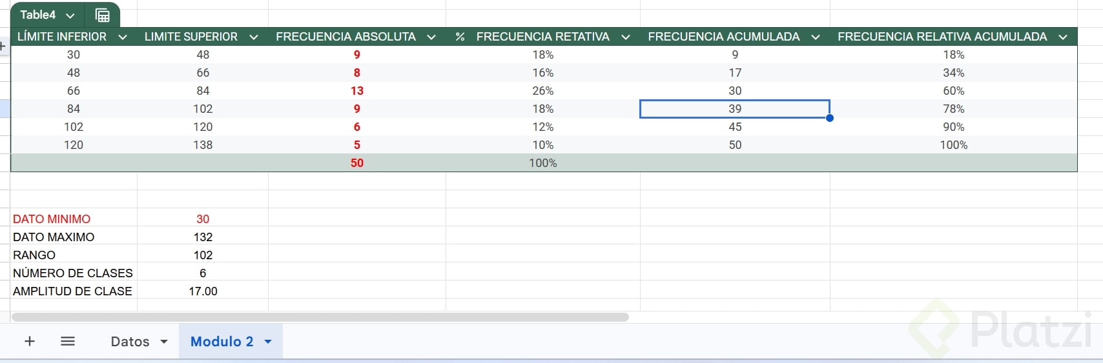Open FRECUENCIA ACUMULADA column dropdown
This screenshot has width=1103, height=363.
(x=816, y=37)
